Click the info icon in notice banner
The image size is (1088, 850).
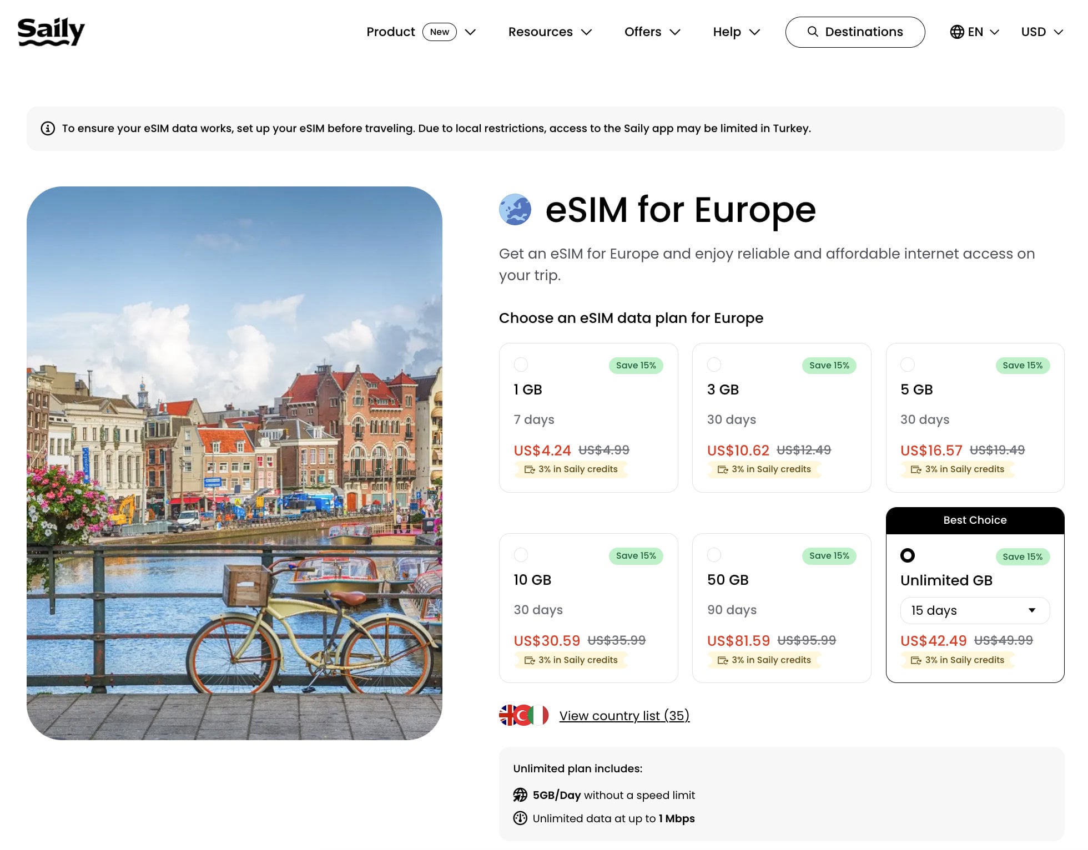click(48, 128)
